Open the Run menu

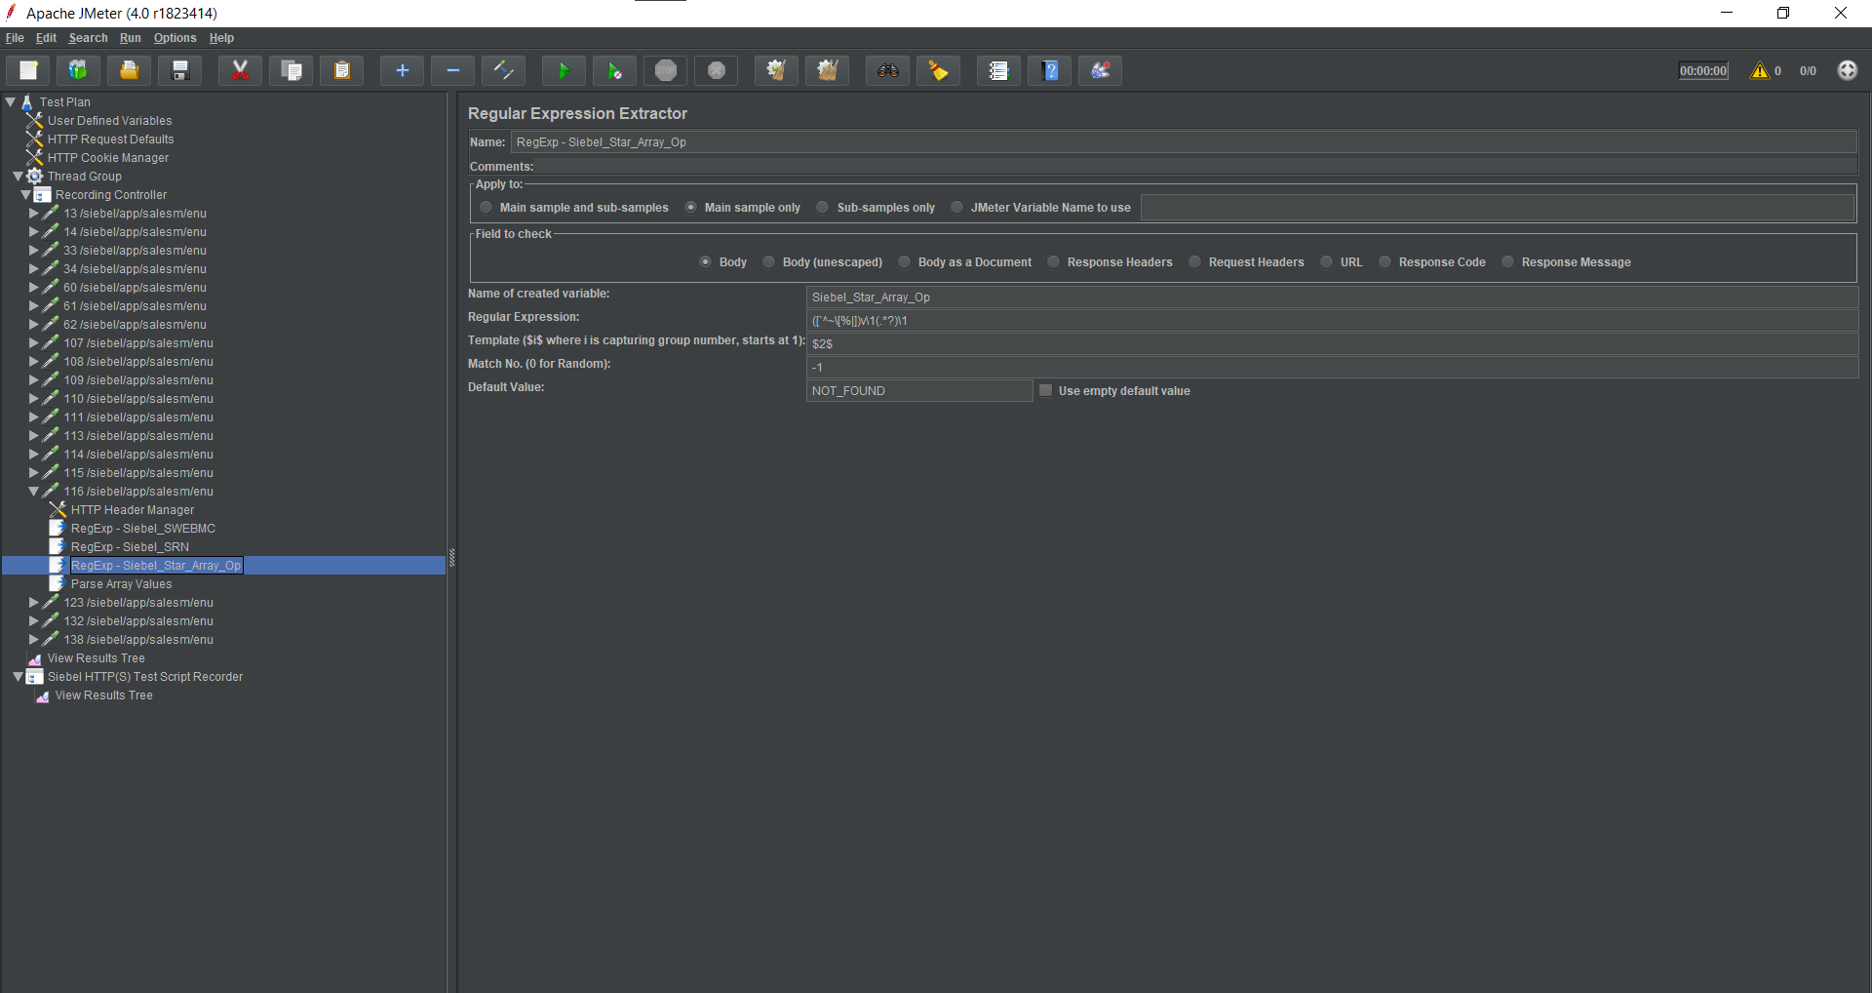(131, 38)
